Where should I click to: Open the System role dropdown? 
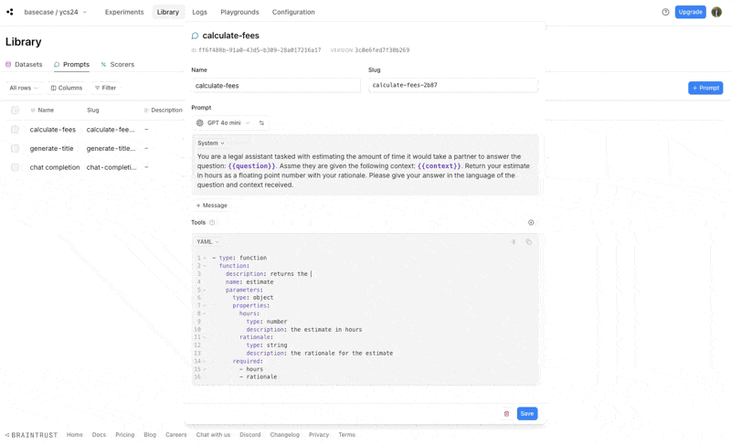[x=211, y=143]
